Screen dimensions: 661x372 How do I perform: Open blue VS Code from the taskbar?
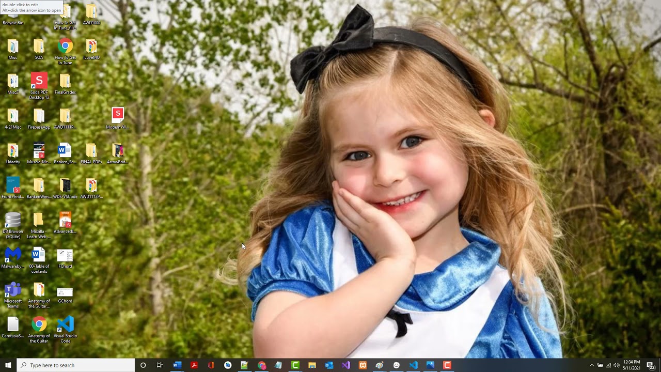[414, 365]
